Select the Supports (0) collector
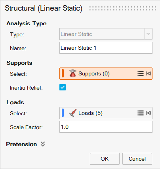The width and height of the screenshot is (160, 169). click(x=106, y=73)
